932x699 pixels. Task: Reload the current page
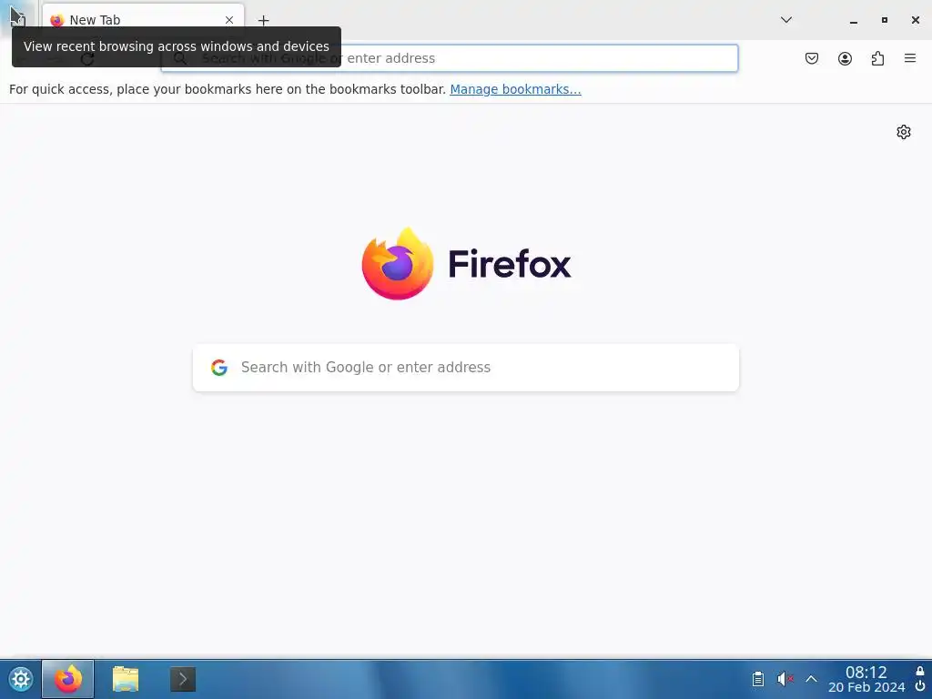coord(87,59)
